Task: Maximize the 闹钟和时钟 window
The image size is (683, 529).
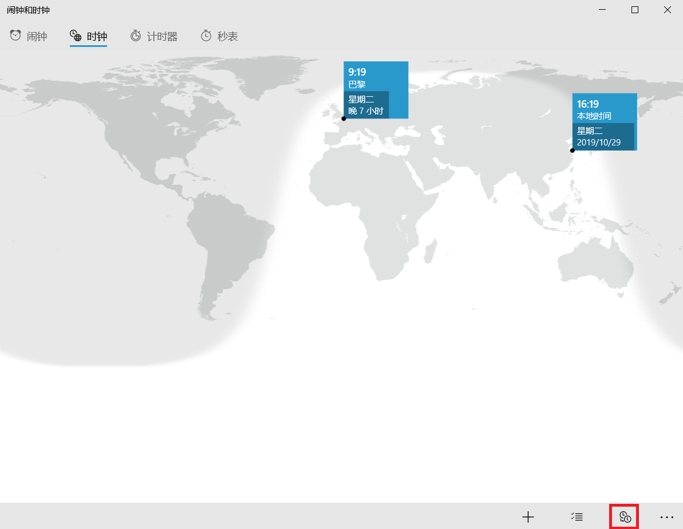Action: tap(634, 10)
